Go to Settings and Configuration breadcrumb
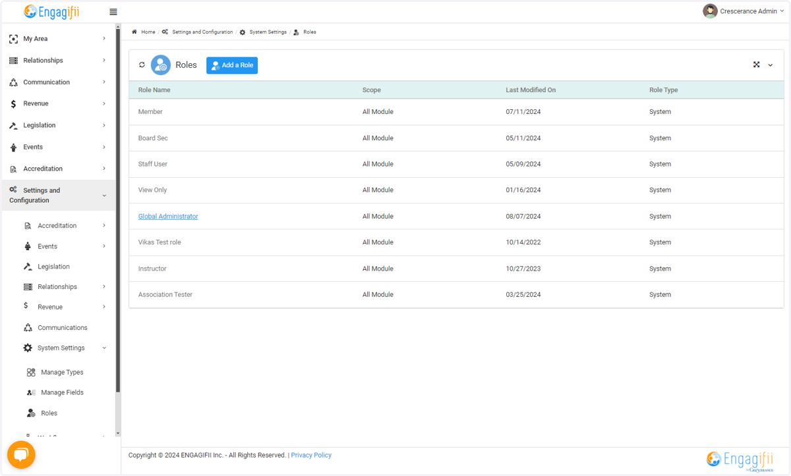Viewport: 791px width, 476px height. (202, 32)
